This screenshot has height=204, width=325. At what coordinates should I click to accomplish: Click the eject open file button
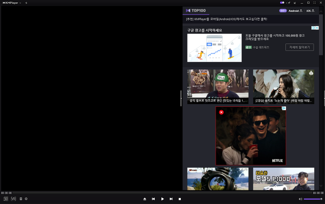(x=145, y=199)
